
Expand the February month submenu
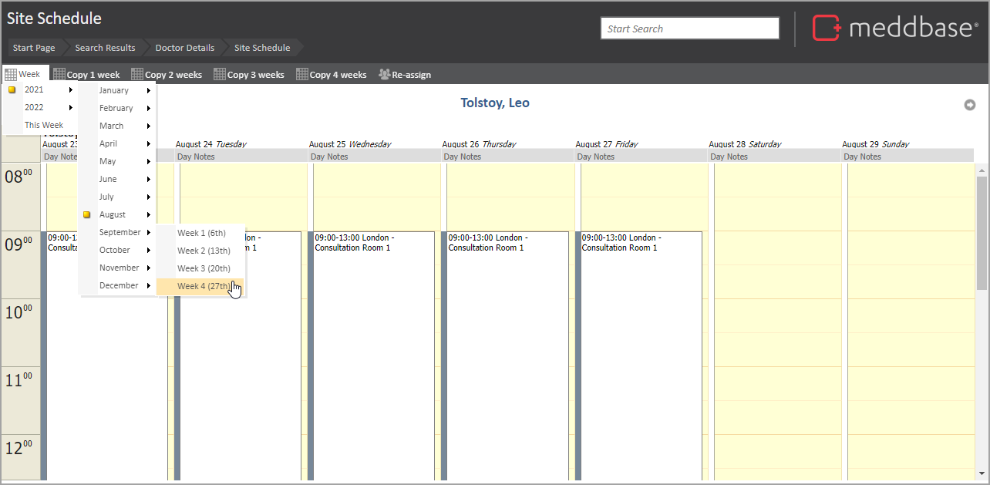116,108
